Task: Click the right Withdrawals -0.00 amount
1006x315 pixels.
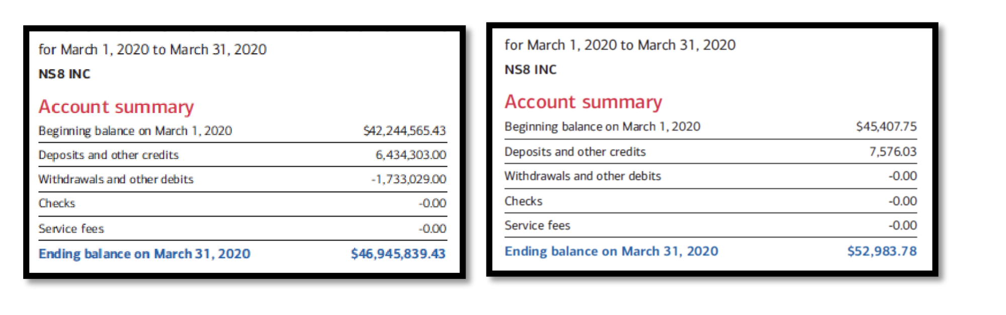Action: [902, 176]
